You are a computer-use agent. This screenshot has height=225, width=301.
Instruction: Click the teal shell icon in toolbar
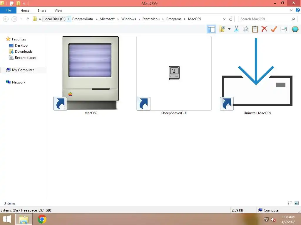point(295,29)
